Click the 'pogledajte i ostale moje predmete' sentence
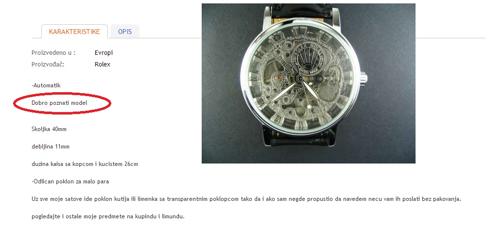The image size is (486, 229). click(x=108, y=216)
